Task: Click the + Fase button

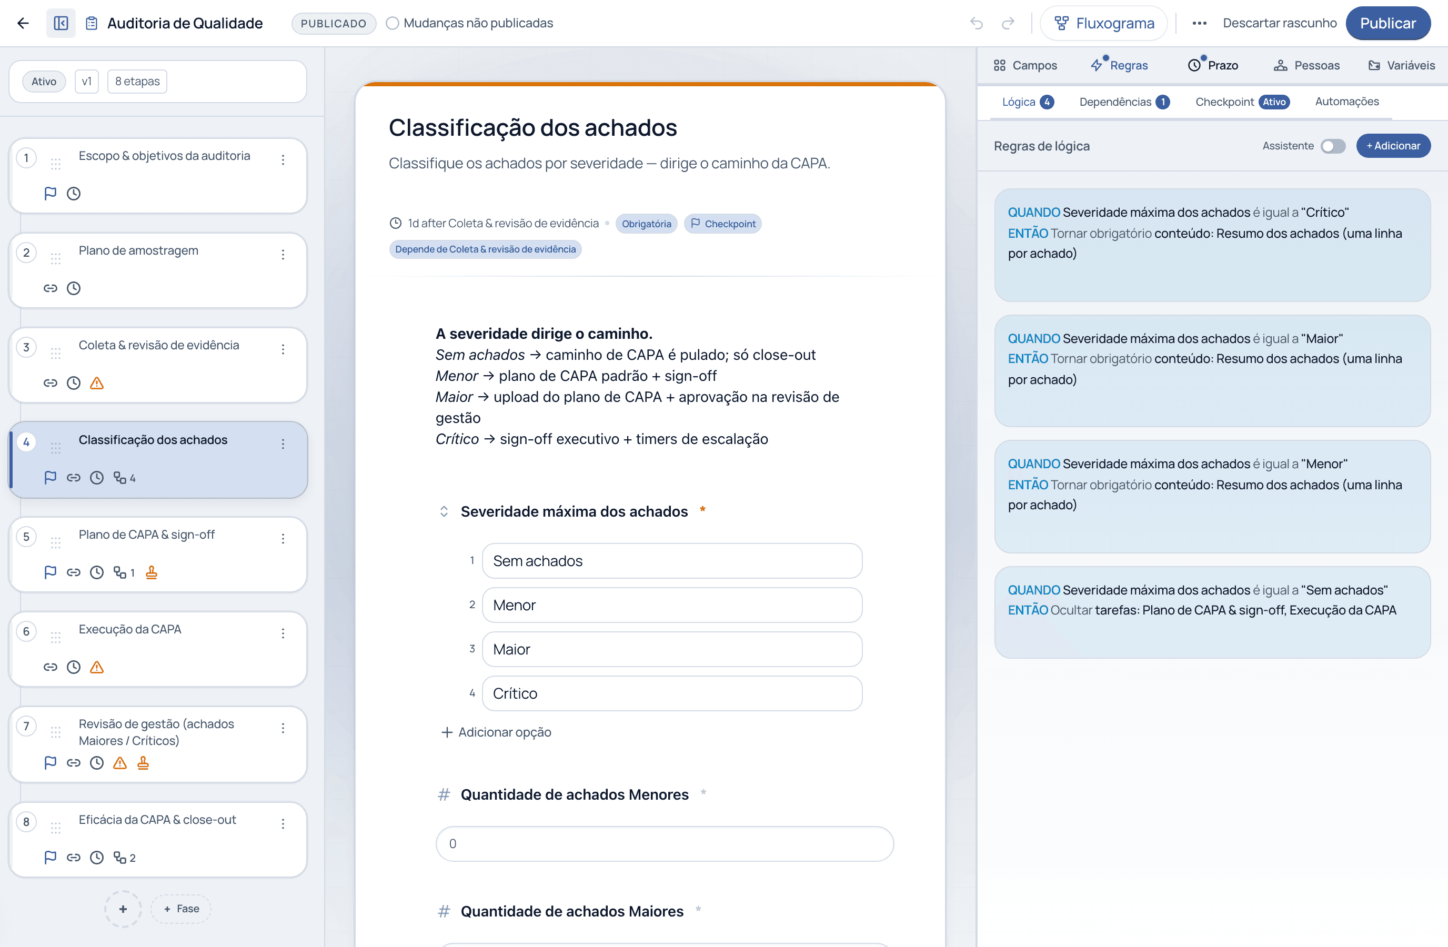Action: 182,909
